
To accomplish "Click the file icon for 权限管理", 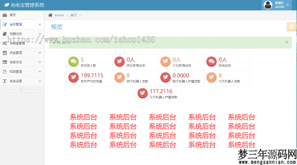I will click(5, 71).
